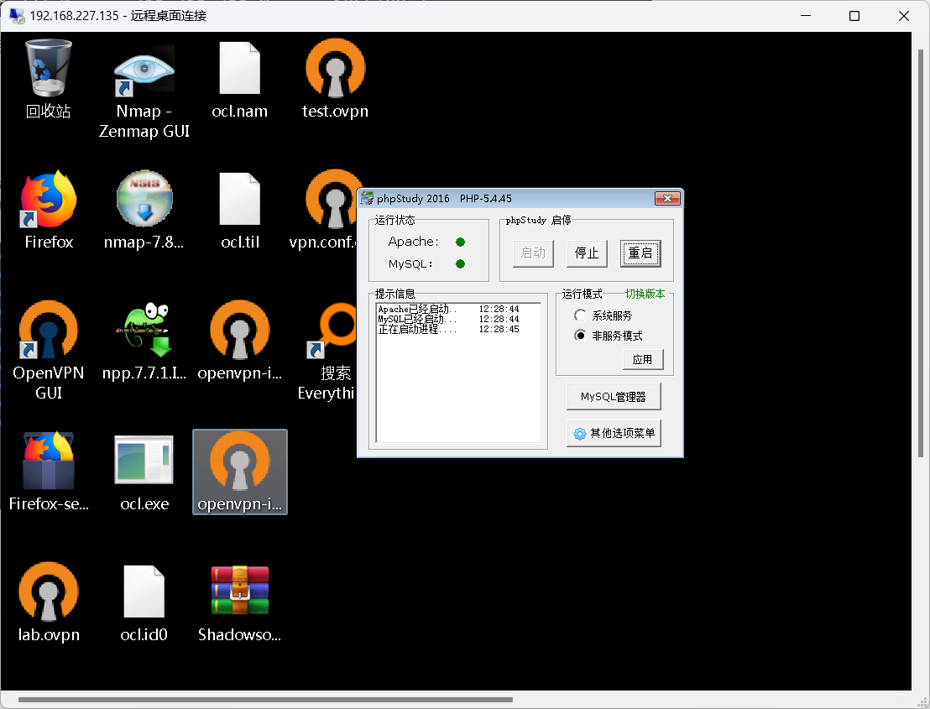Image resolution: width=930 pixels, height=709 pixels.
Task: Click the ocl.exe application icon
Action: click(144, 461)
